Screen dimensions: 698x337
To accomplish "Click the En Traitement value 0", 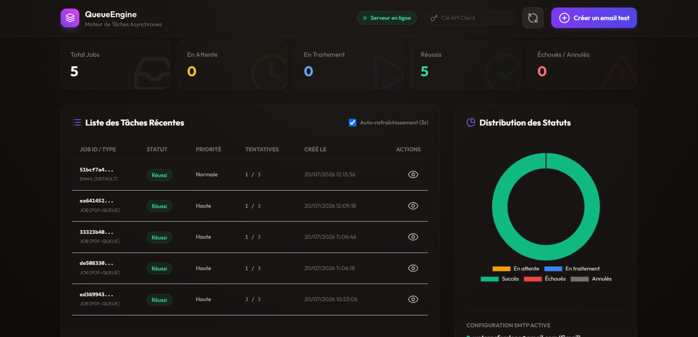I will 308,71.
